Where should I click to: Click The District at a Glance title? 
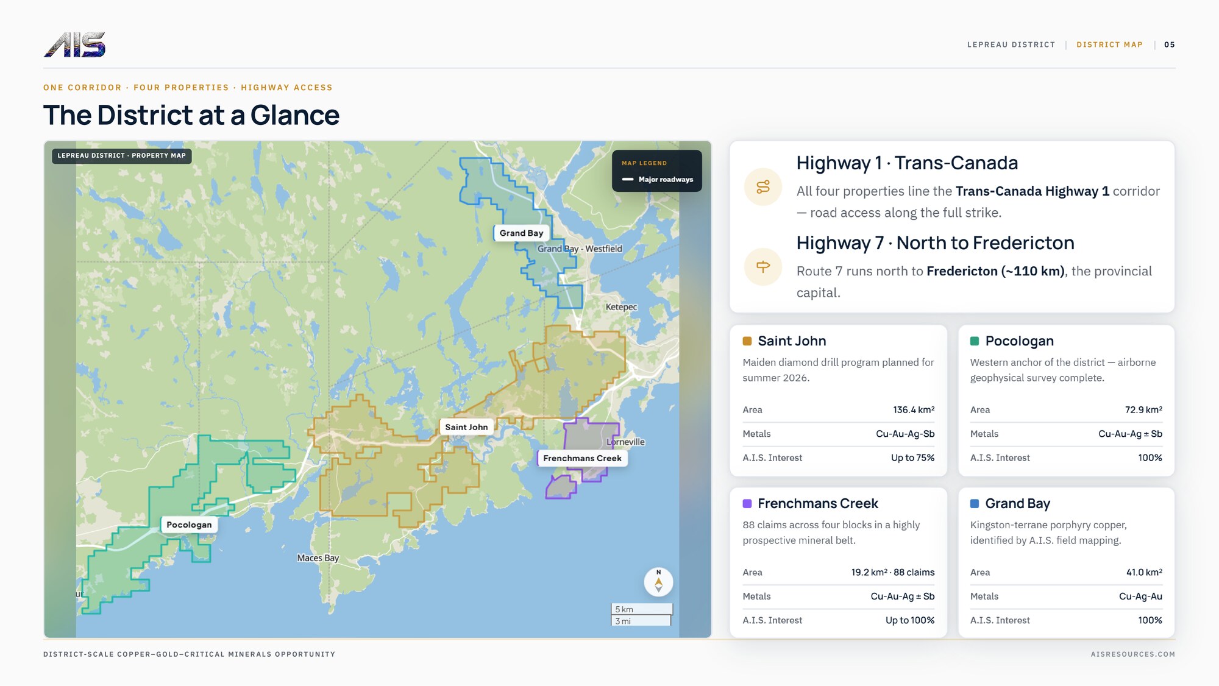(191, 115)
